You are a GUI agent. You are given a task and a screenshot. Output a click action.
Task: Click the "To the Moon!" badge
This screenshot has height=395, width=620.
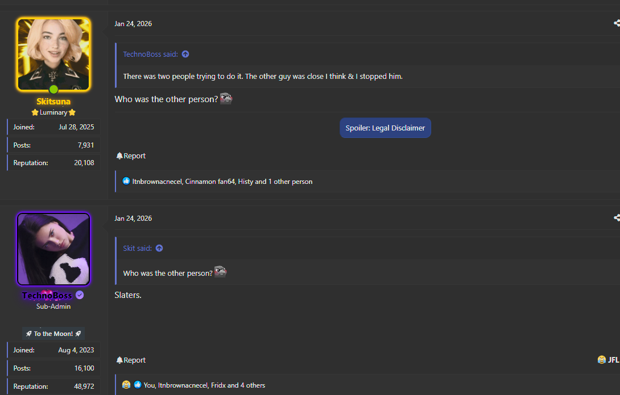(x=53, y=334)
